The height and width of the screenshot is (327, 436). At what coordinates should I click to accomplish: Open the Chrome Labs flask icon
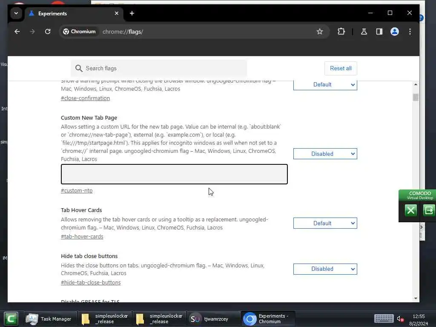click(364, 32)
